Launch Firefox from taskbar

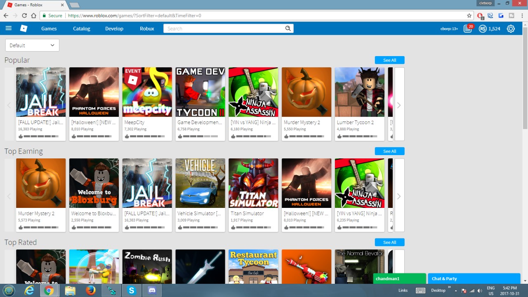pos(91,290)
